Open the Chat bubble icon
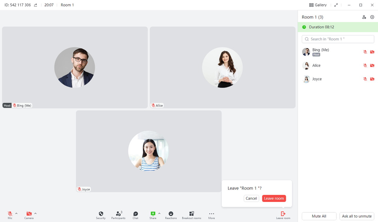Screen dimensions: 378x222 coord(136,214)
